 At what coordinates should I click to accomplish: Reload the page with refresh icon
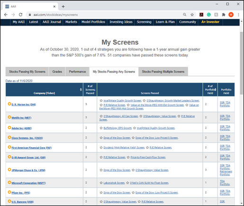20,15
